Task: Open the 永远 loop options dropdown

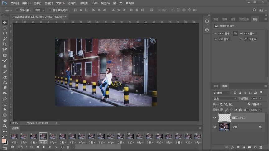Action: [22, 147]
